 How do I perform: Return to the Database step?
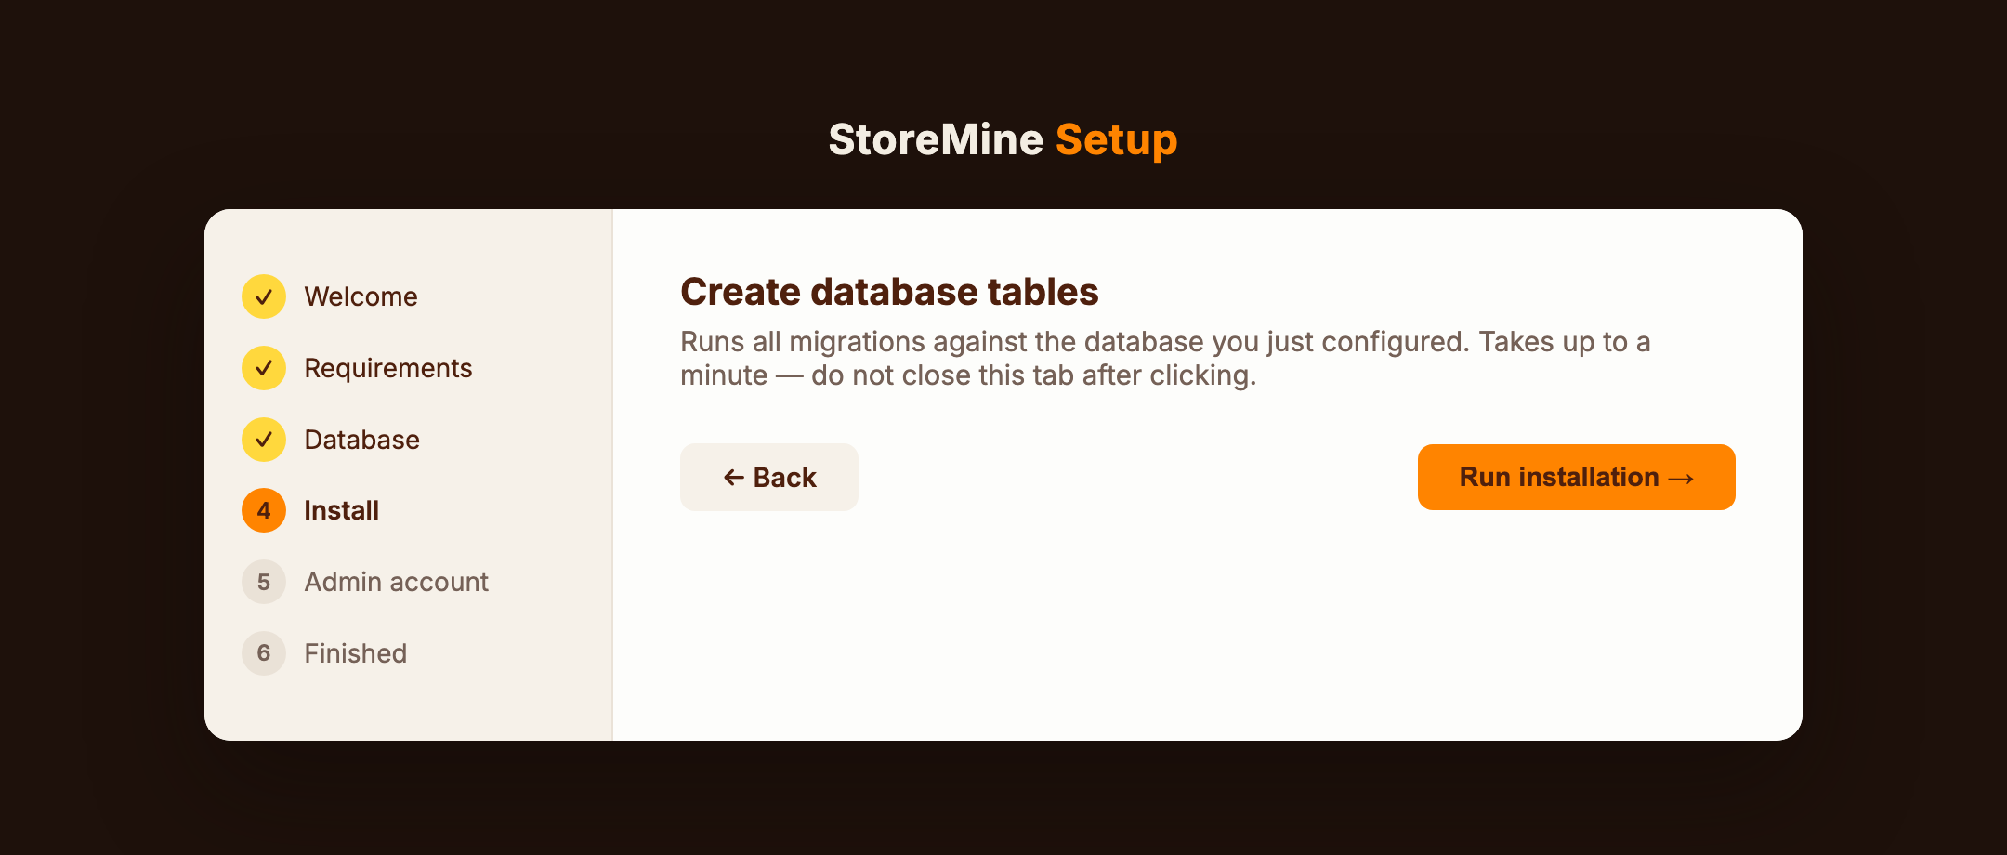(x=361, y=440)
